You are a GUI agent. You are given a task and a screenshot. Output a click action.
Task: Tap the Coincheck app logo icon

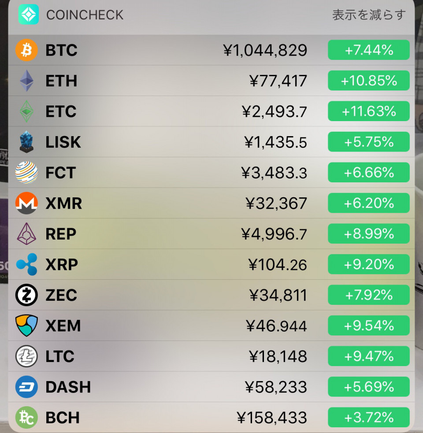29,15
